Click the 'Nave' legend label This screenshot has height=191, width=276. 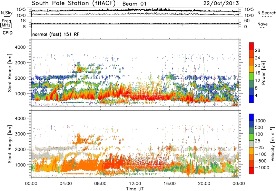263,24
